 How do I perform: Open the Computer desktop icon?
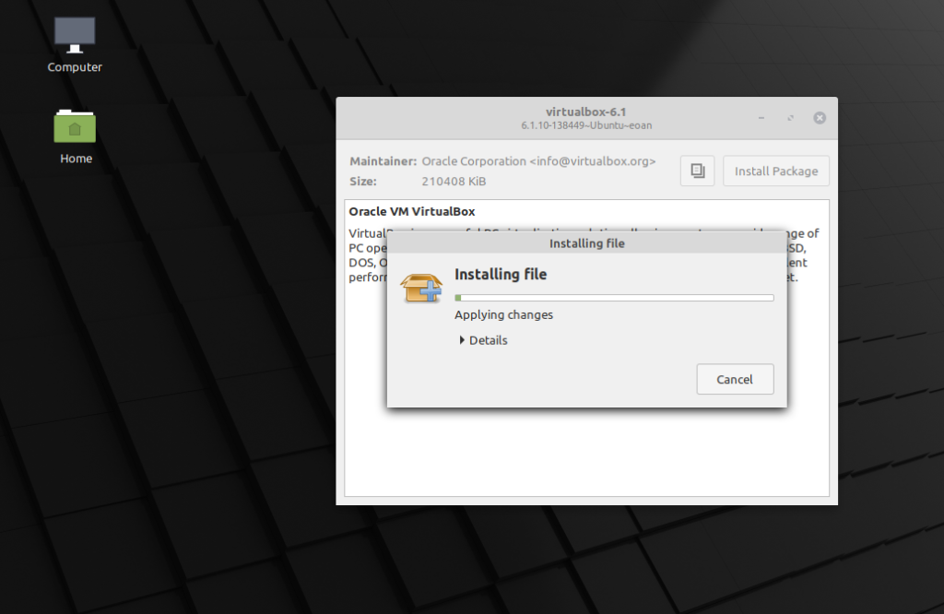coord(75,44)
